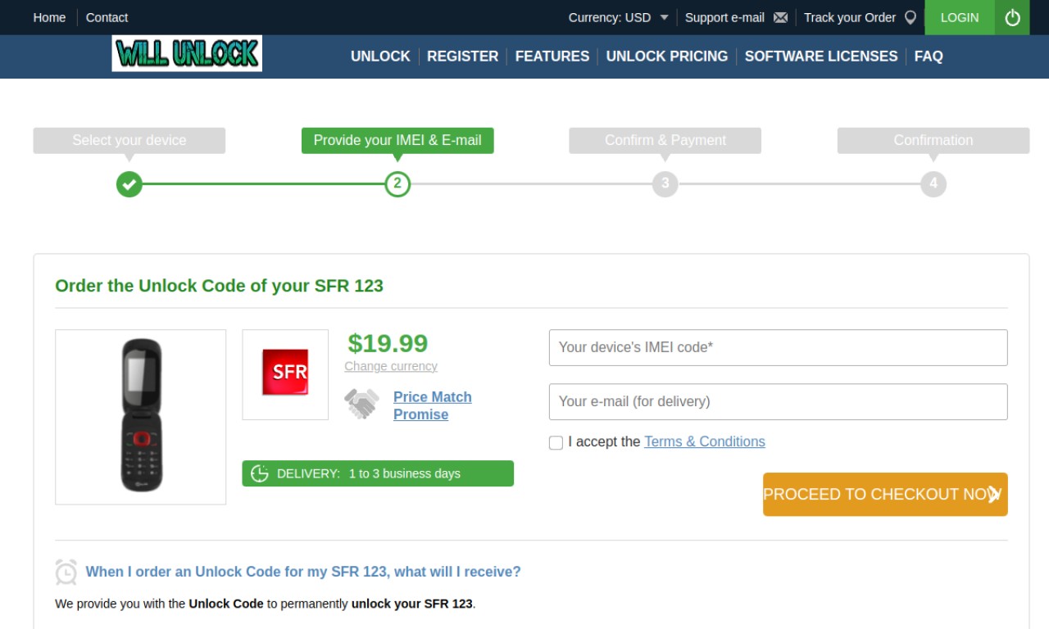Click the handshake Price Match icon
Viewport: 1049px width, 629px height.
point(361,404)
